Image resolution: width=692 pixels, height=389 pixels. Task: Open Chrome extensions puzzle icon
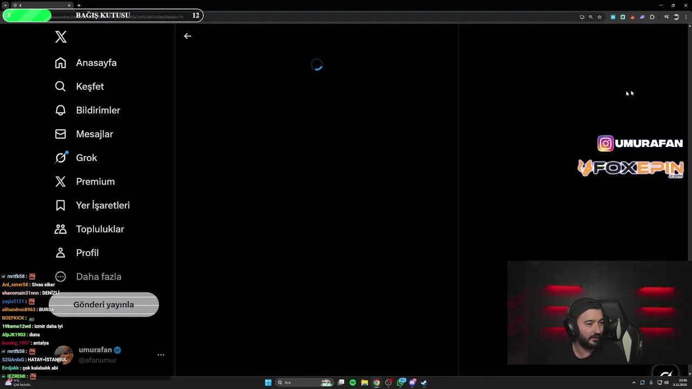(x=652, y=17)
